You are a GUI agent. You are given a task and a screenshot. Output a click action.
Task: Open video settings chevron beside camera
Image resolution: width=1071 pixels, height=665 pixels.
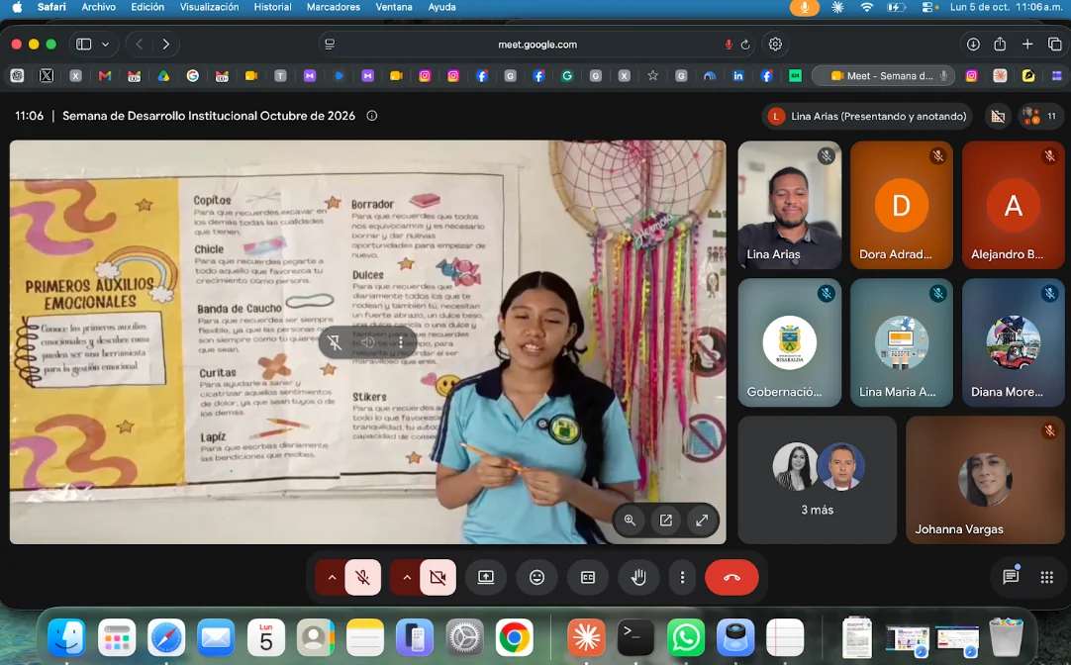click(x=407, y=578)
